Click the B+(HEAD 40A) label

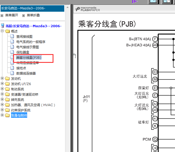[138, 45]
